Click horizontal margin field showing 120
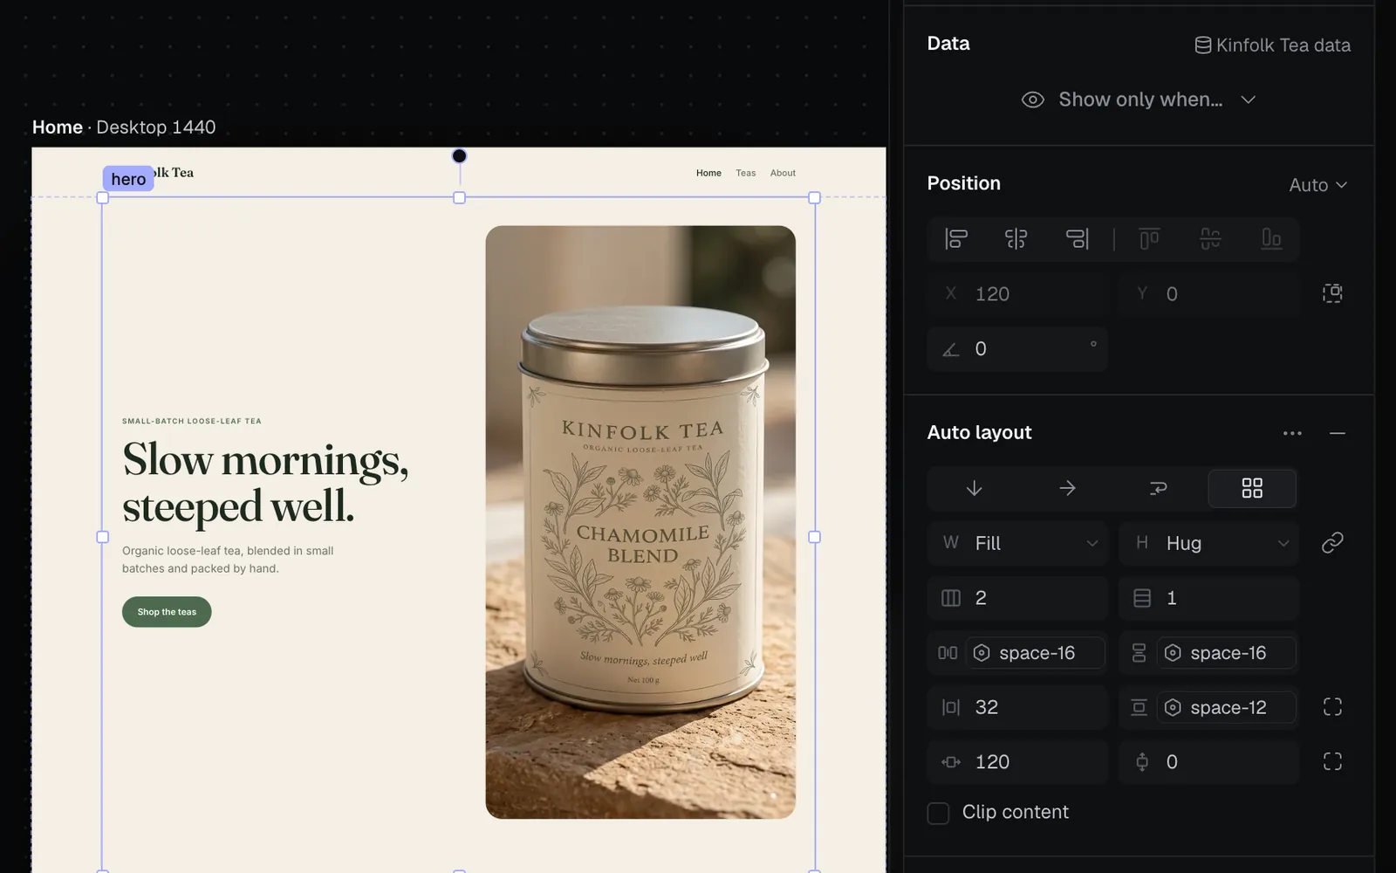Screen dimensions: 1396x873 (1018, 762)
